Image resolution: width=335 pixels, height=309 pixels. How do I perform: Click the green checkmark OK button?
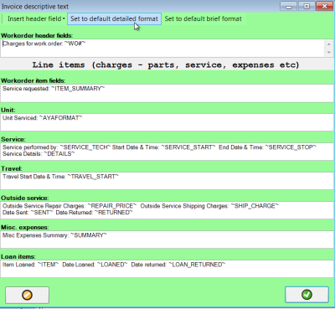307,295
